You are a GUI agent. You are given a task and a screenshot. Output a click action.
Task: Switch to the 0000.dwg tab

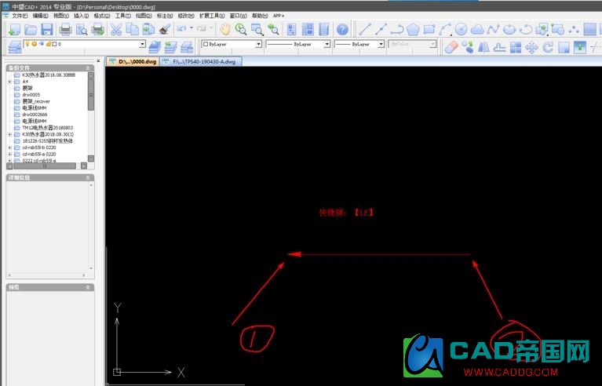[x=133, y=61]
